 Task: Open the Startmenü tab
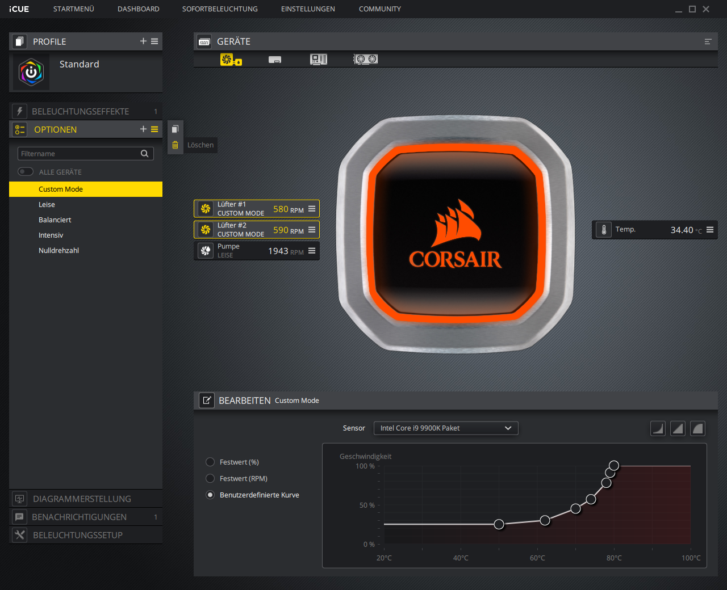(74, 9)
